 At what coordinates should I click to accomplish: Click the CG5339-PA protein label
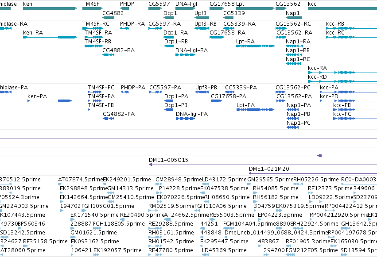click(241, 87)
